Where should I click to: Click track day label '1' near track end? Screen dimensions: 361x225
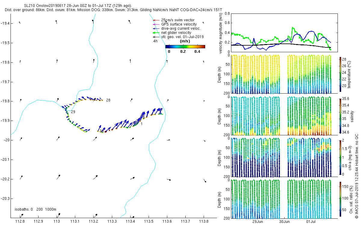[x=142, y=124]
